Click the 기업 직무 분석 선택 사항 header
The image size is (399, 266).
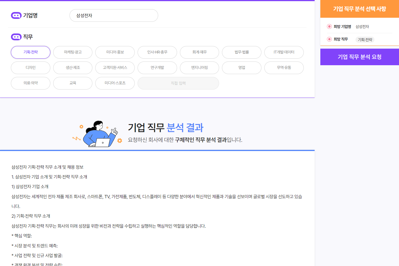[x=360, y=9]
